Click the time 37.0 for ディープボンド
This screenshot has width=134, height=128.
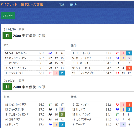42,110
